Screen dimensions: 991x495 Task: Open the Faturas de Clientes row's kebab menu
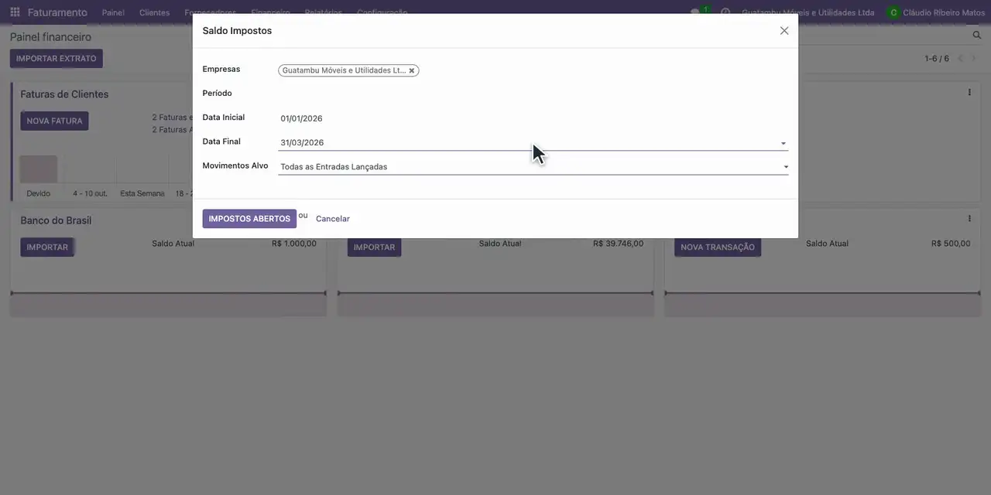coord(969,93)
